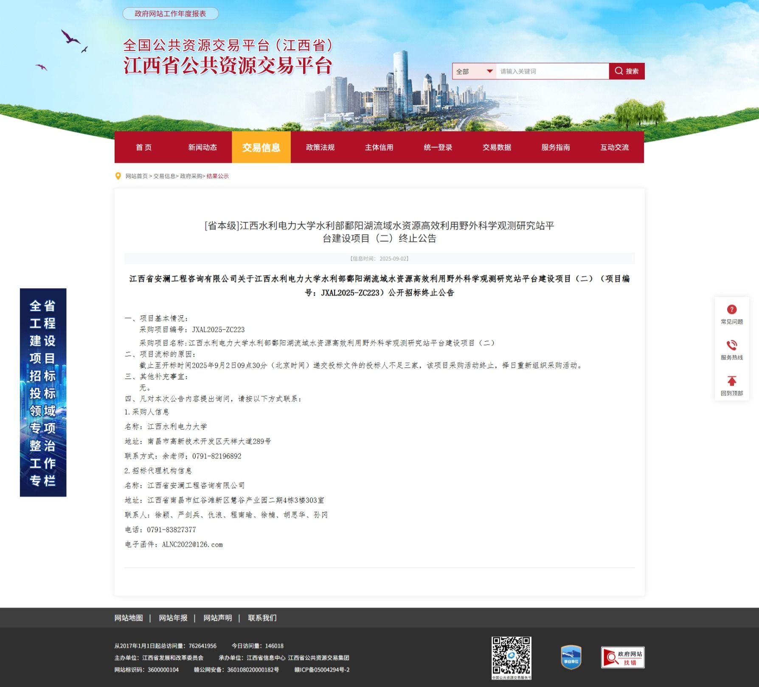This screenshot has height=687, width=759.
Task: Go to the 首页 navigation tab
Action: [143, 147]
